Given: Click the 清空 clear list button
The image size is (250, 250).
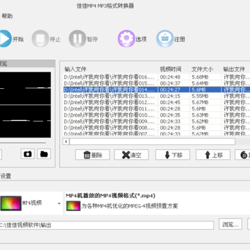Looking at the screenshot, I should pyautogui.click(x=131, y=155).
